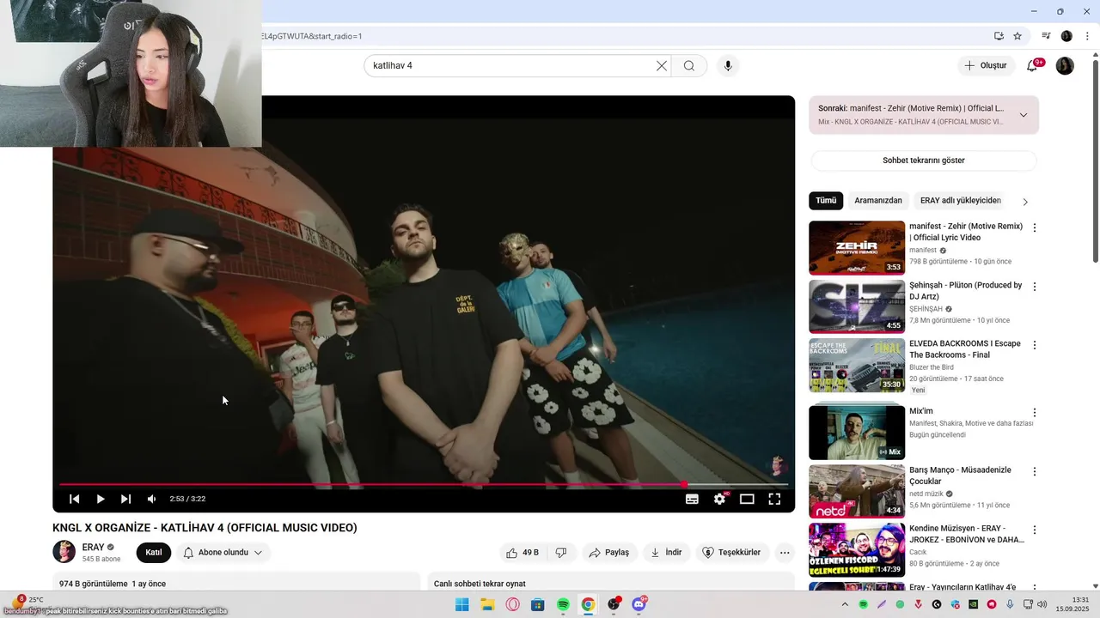Switch to theater mode

click(x=747, y=499)
